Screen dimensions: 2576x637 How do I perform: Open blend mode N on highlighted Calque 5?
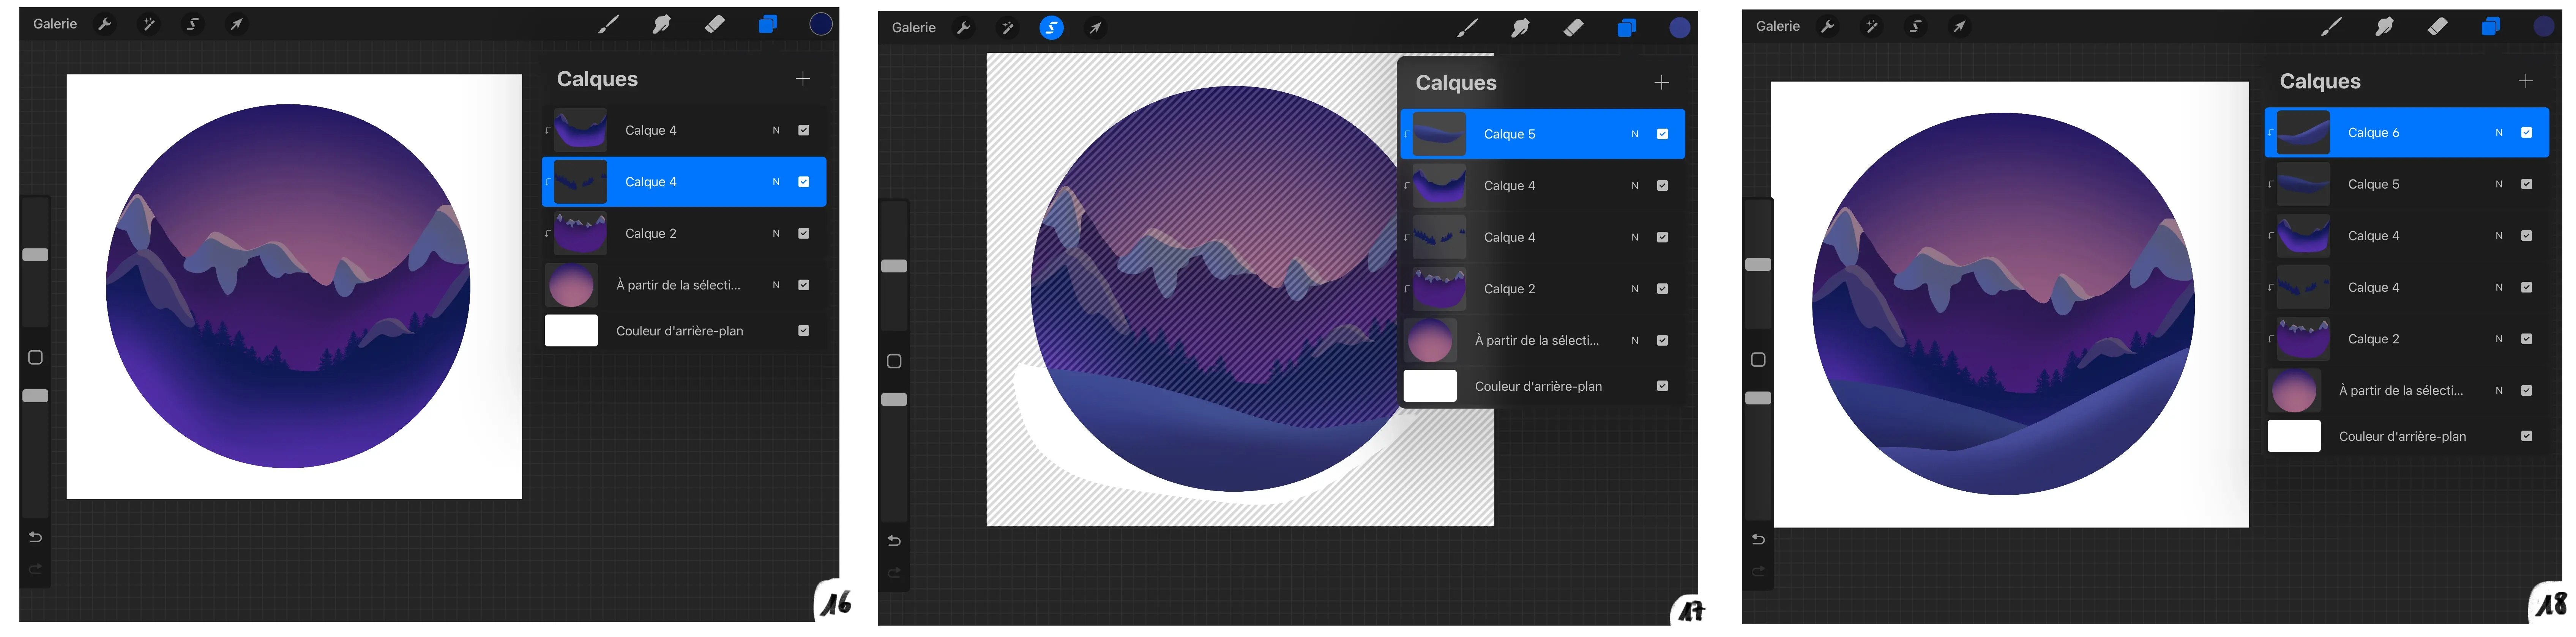click(1634, 134)
